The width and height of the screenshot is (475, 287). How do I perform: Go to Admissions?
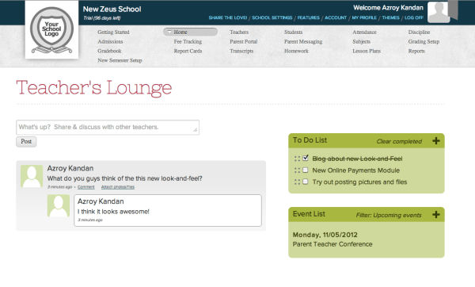(110, 41)
